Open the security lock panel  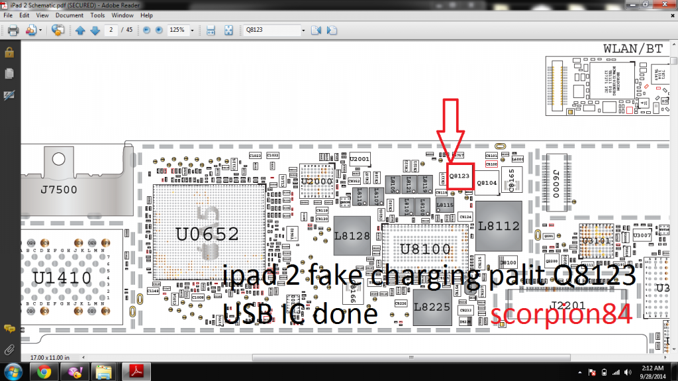click(x=9, y=52)
